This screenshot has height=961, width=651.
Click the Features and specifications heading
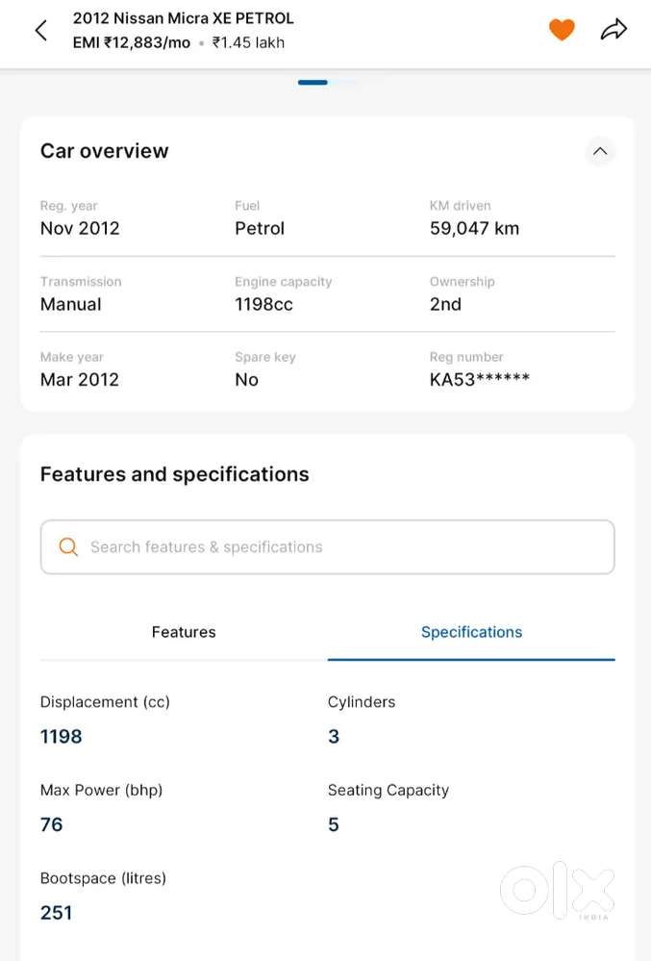[175, 474]
